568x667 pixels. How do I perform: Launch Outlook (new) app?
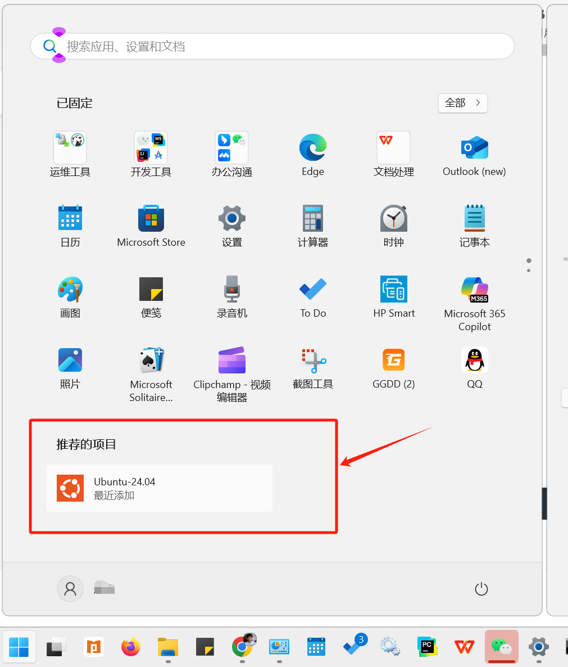[x=475, y=155]
